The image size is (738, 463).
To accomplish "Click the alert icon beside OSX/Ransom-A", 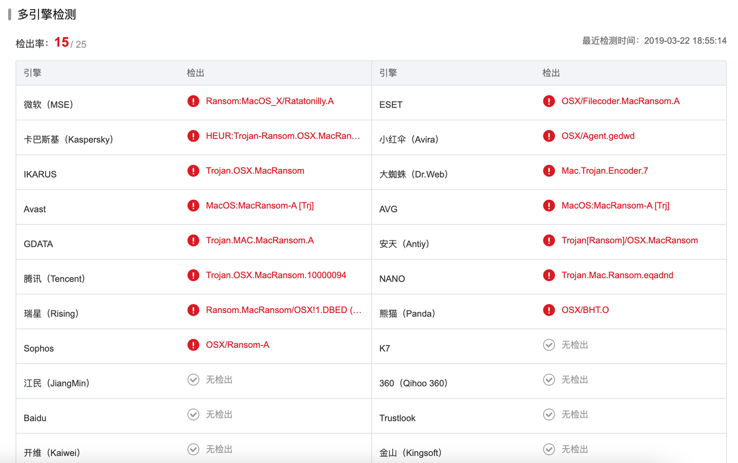I will (193, 345).
